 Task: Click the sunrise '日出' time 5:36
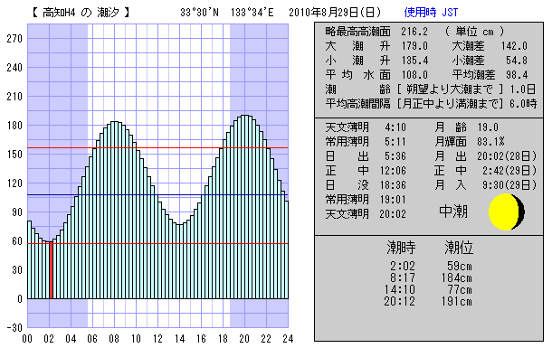click(395, 156)
